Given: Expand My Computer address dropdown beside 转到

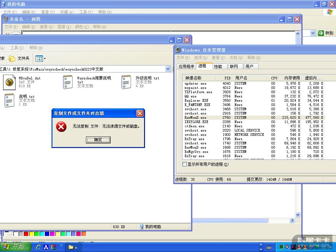Looking at the screenshot, I should point(313,33).
